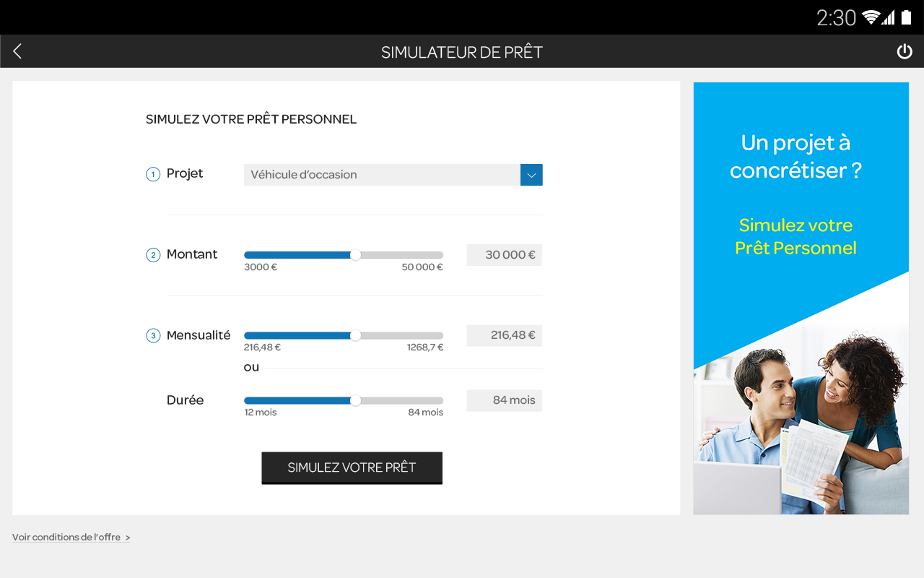Tap the power logout icon
The height and width of the screenshot is (578, 924).
pos(905,51)
